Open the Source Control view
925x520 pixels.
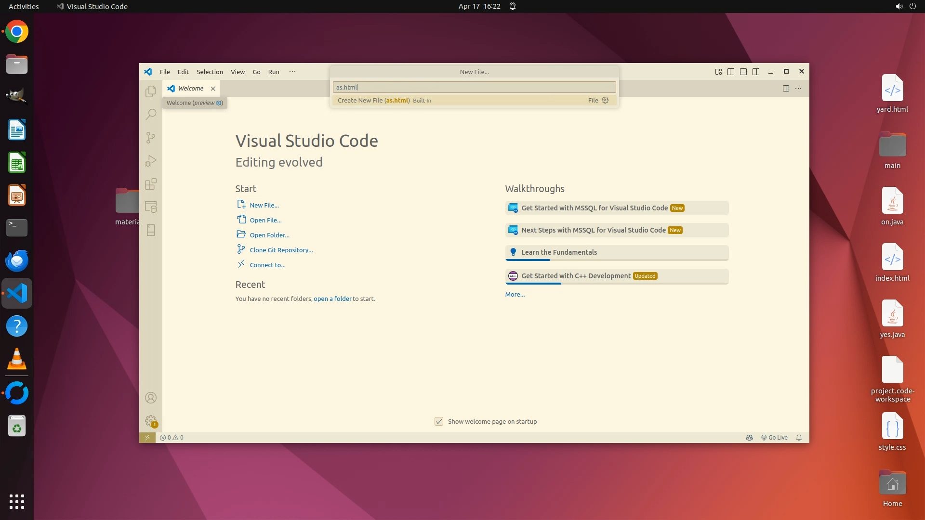tap(151, 138)
